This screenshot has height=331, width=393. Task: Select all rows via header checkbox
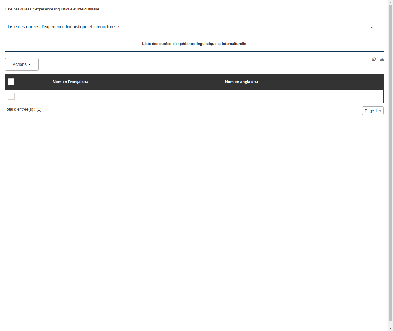tap(11, 82)
